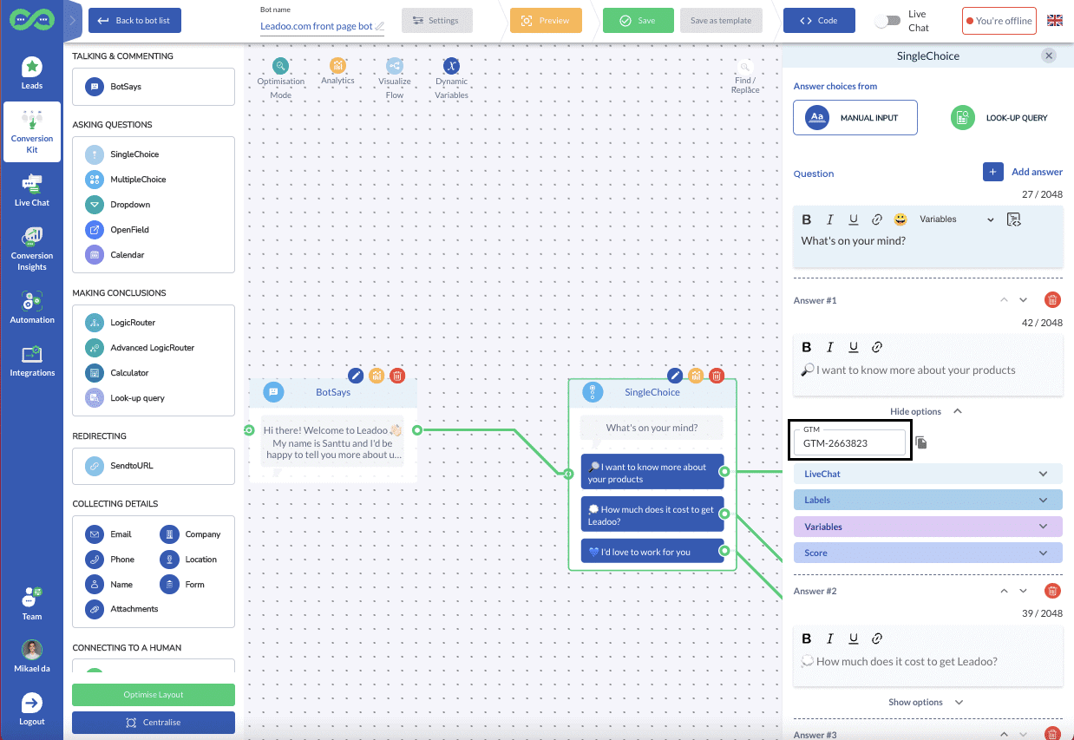Delete Answer #1 using the trash icon
The image size is (1074, 740).
pos(1052,299)
